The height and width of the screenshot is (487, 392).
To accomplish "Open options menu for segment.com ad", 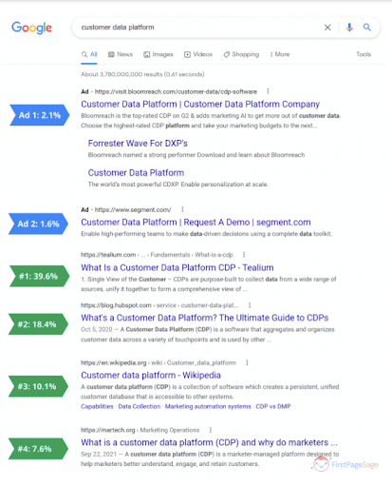I will [x=182, y=209].
